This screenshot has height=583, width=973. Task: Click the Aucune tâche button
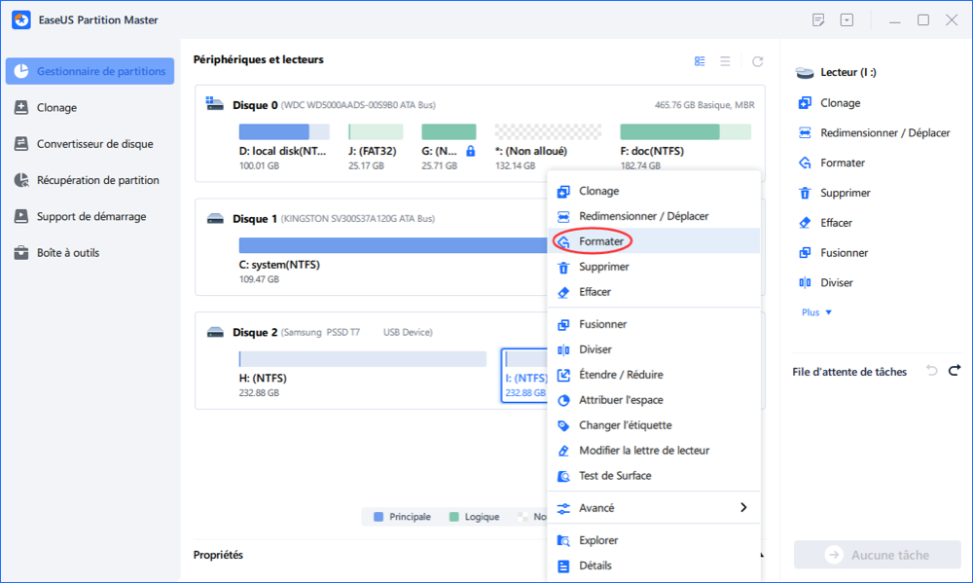tap(877, 555)
